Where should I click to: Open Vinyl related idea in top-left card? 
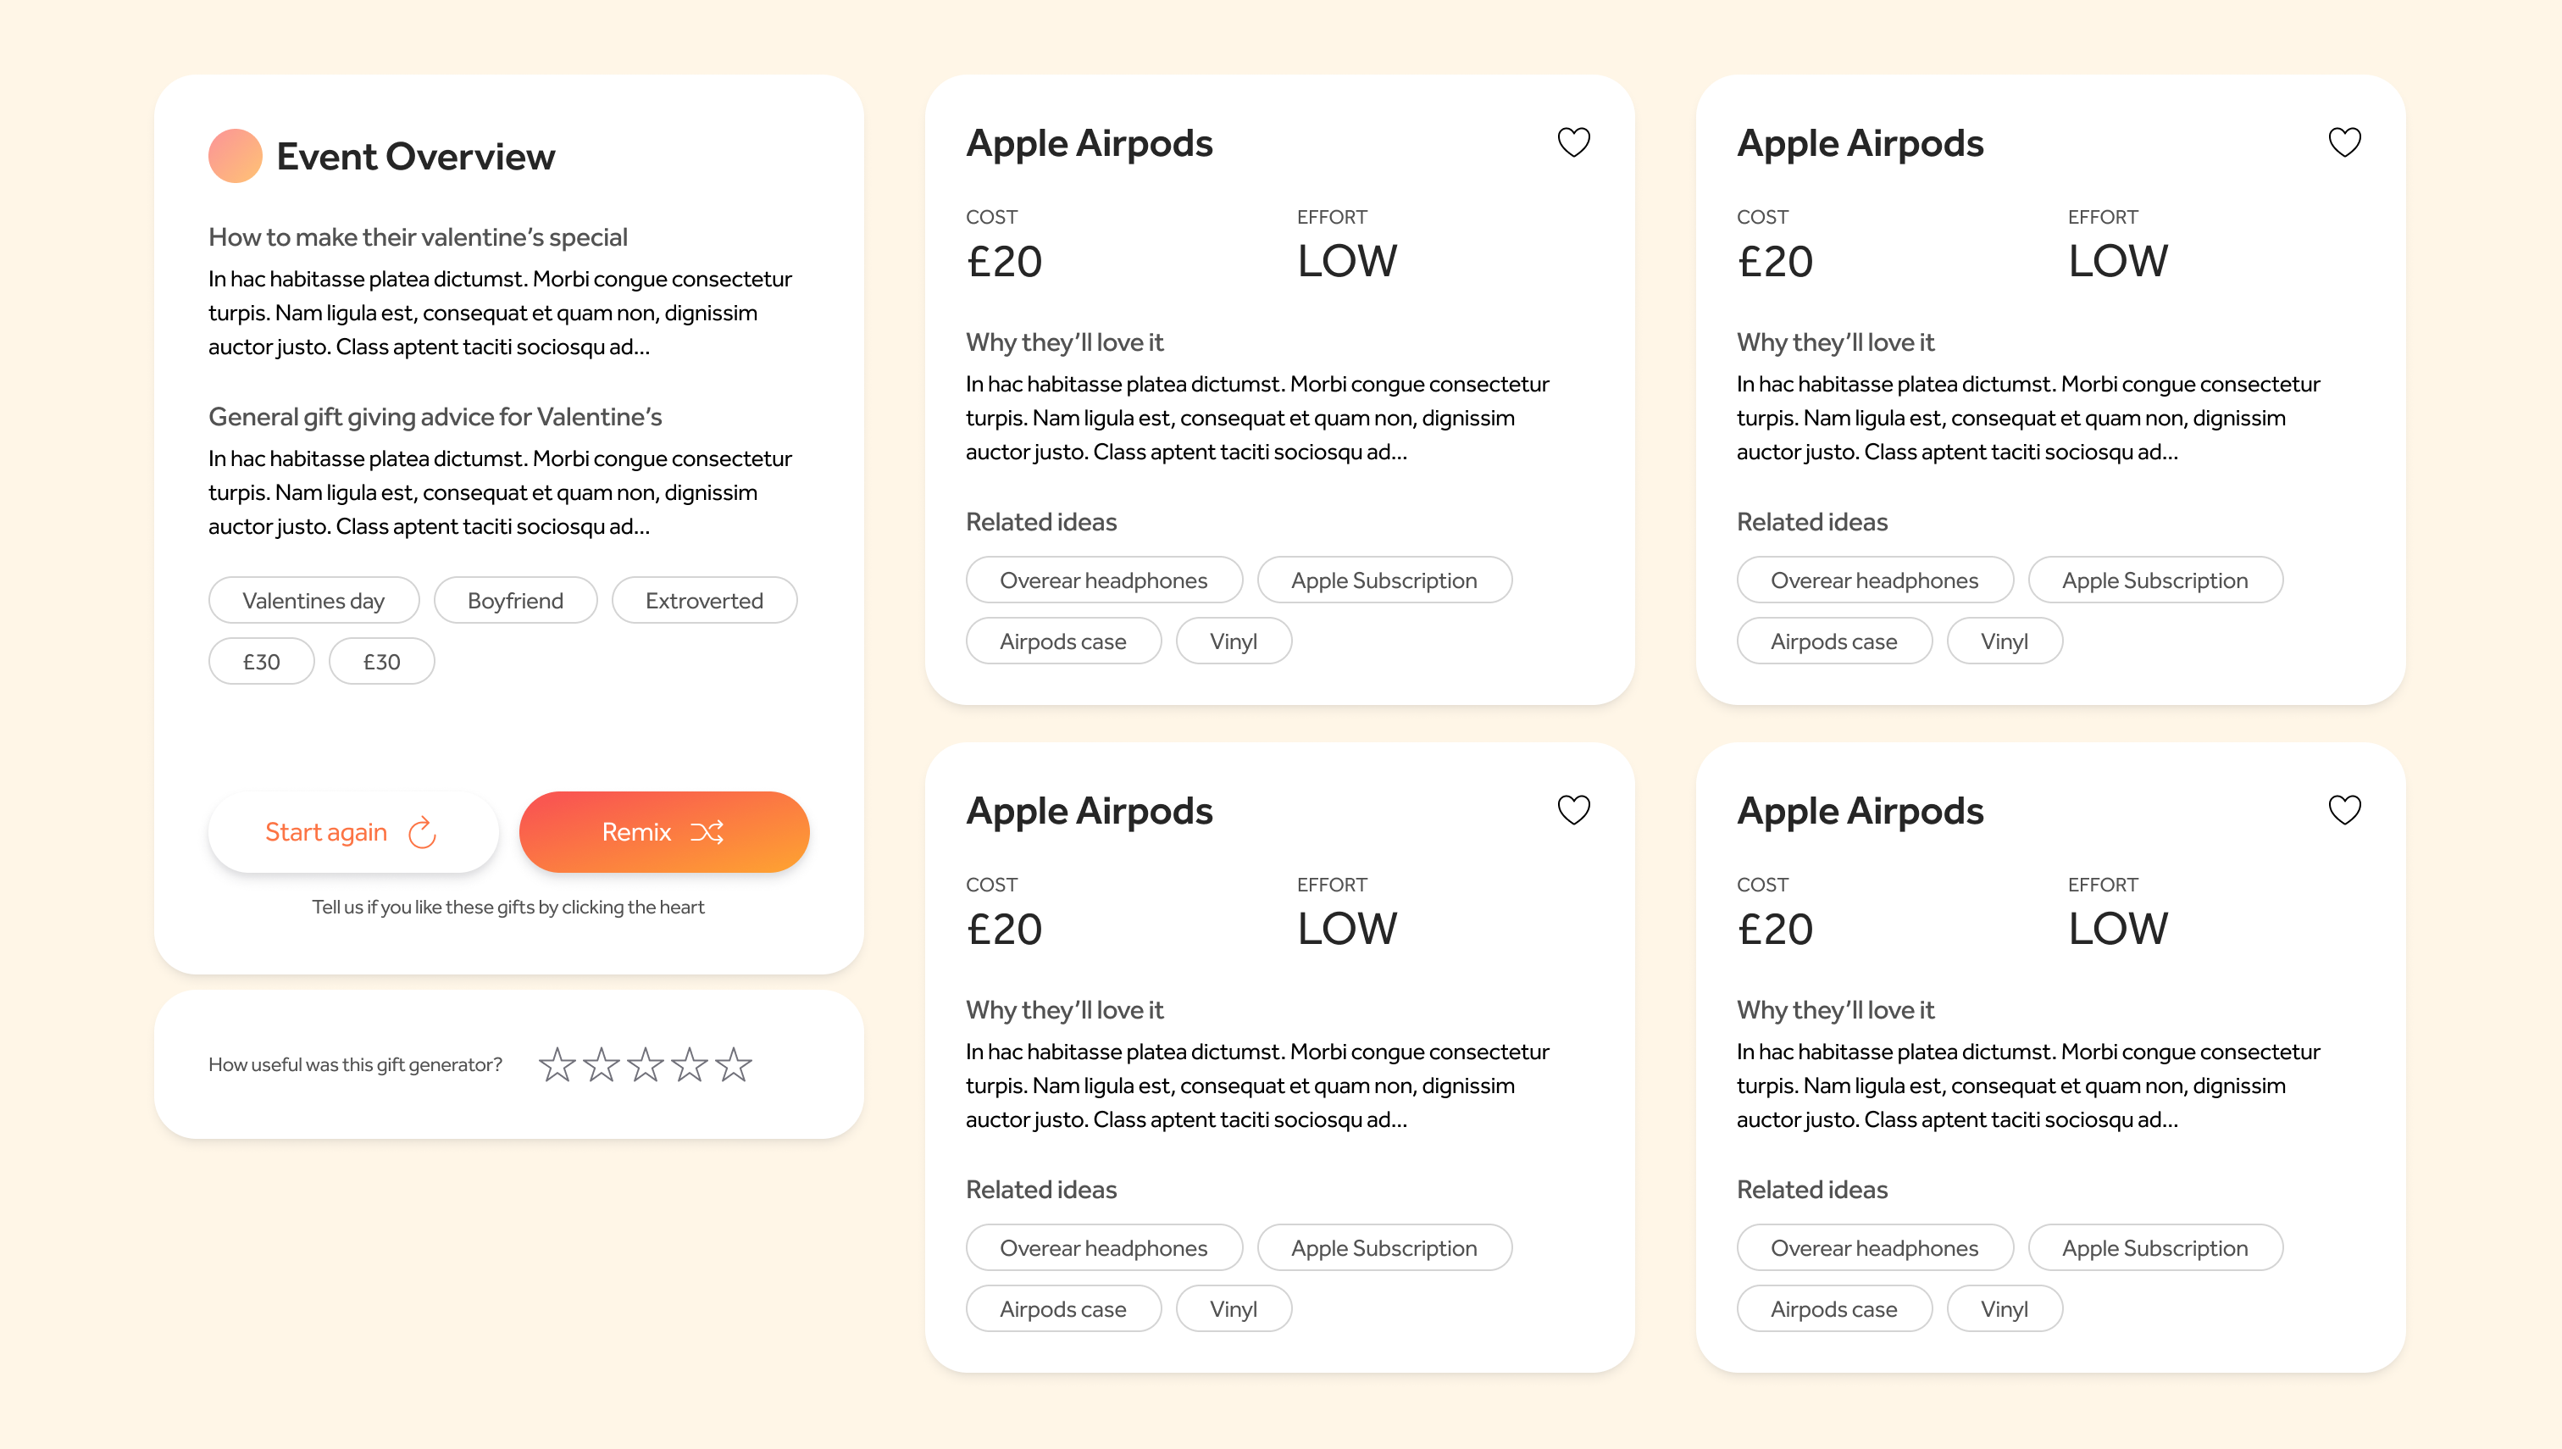coord(1234,642)
